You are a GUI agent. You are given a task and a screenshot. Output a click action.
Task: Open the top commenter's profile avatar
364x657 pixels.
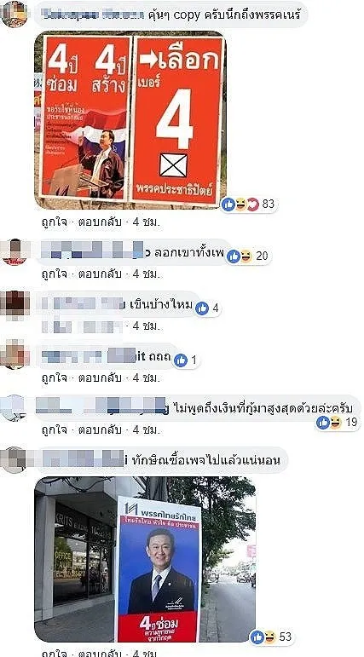14,14
